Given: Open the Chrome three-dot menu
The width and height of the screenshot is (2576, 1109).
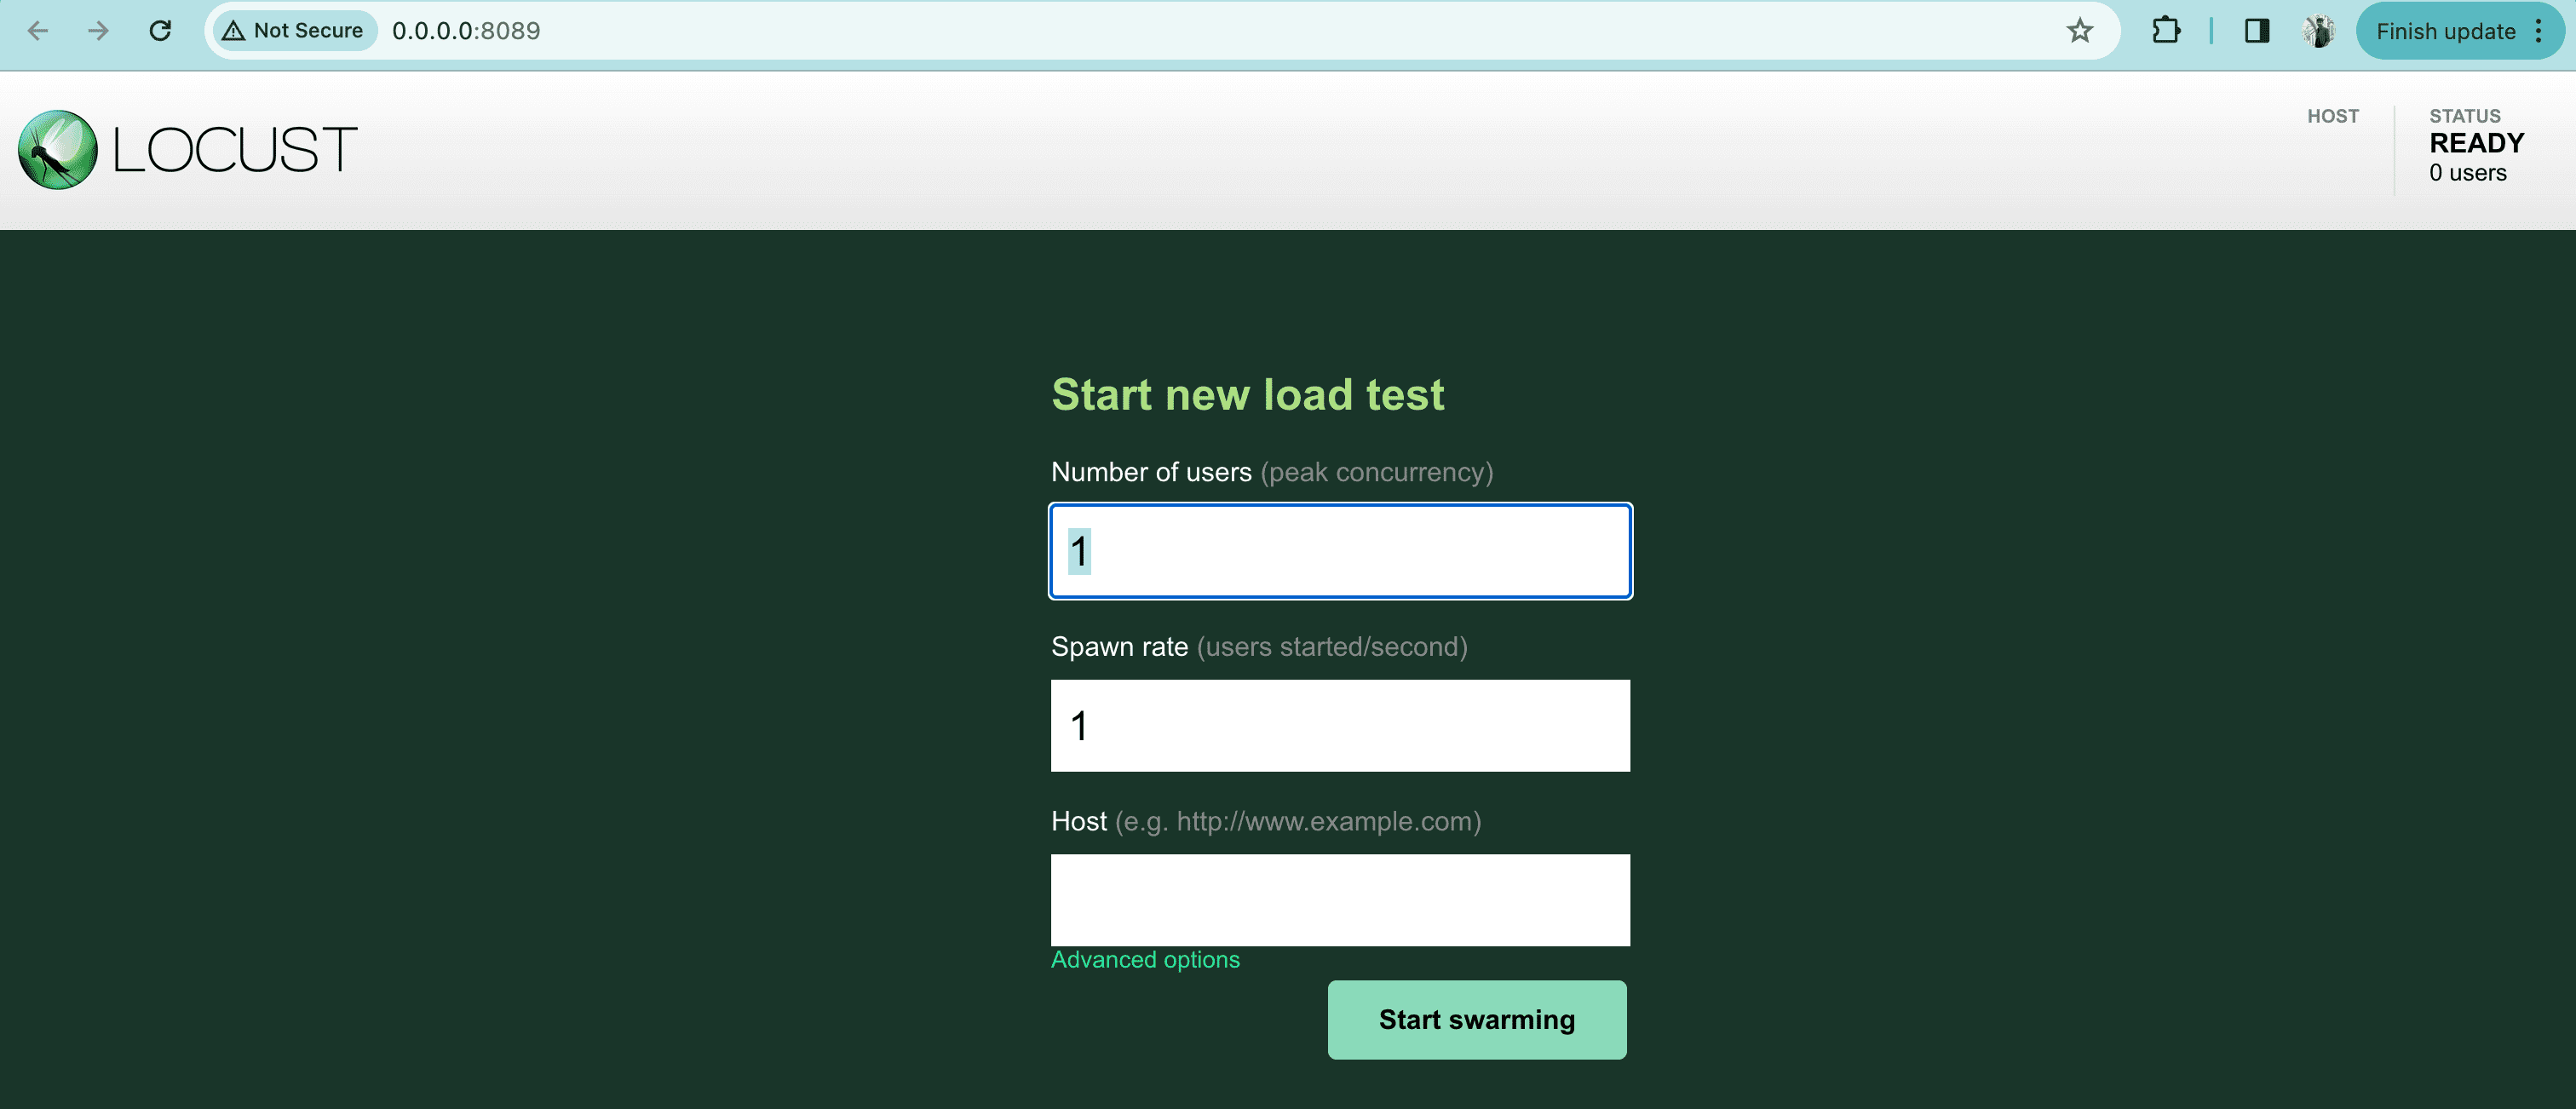Looking at the screenshot, I should (x=2539, y=31).
